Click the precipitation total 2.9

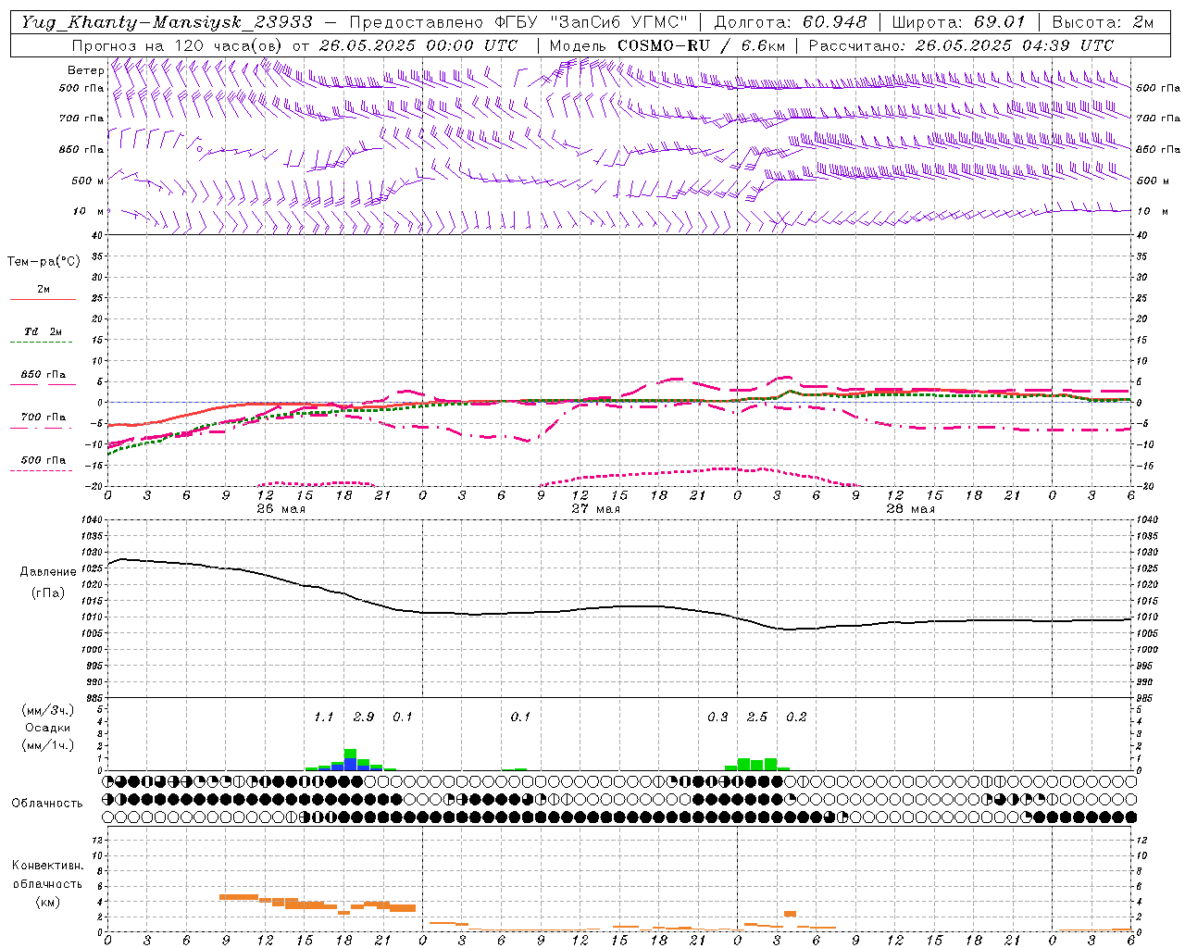pos(364,717)
